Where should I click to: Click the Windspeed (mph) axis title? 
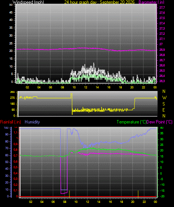pos(28,2)
